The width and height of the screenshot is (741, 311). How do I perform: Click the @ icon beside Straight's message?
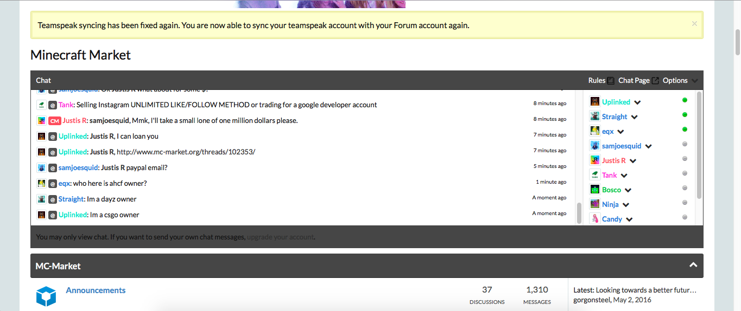[53, 199]
